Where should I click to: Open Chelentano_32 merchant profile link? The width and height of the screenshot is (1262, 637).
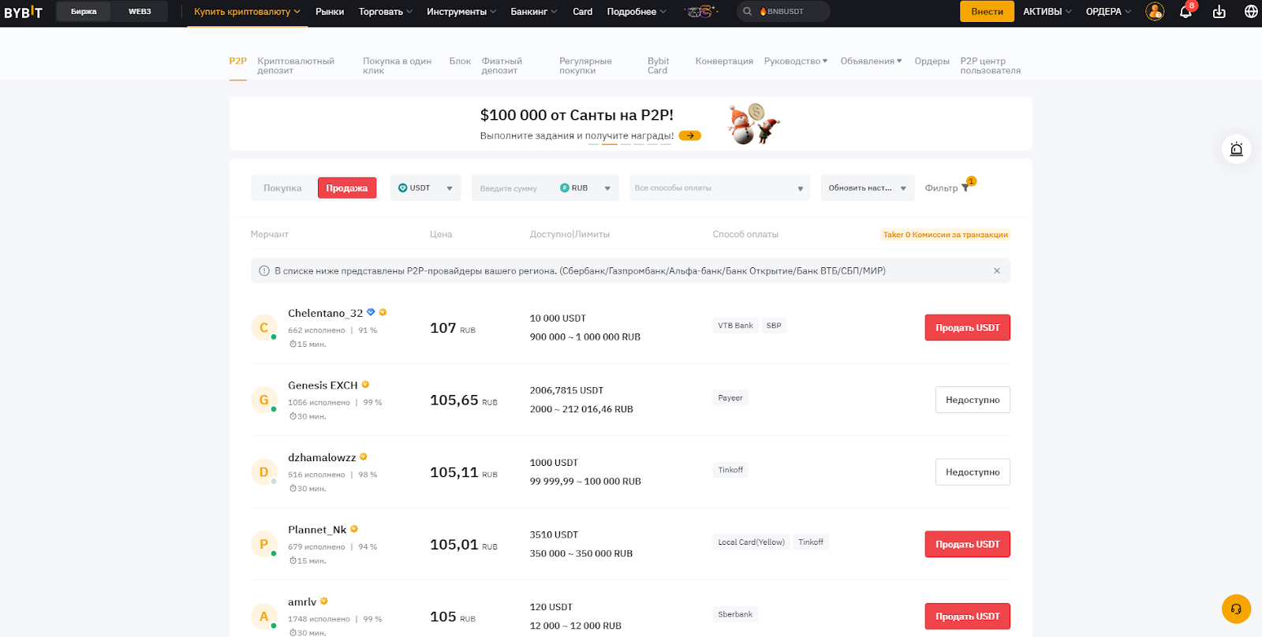pyautogui.click(x=325, y=313)
